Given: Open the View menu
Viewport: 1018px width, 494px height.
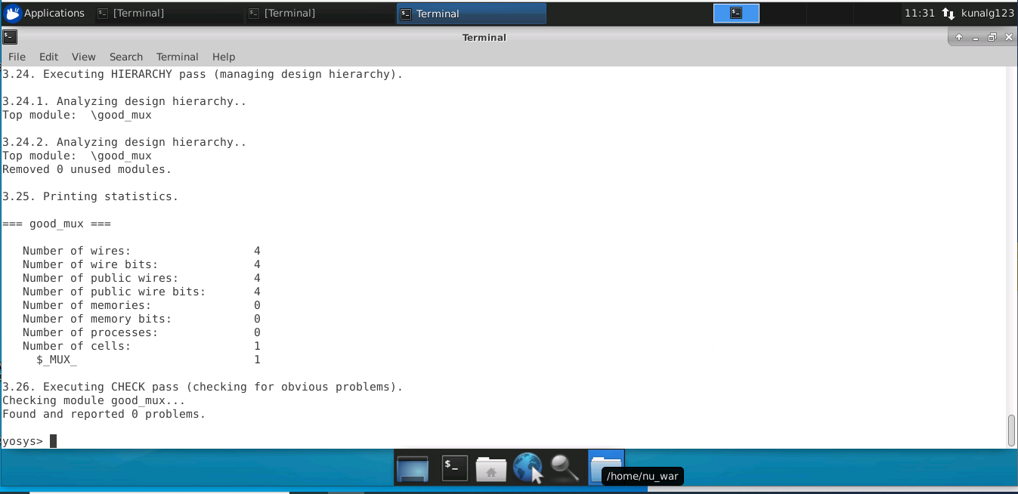Looking at the screenshot, I should click(83, 57).
